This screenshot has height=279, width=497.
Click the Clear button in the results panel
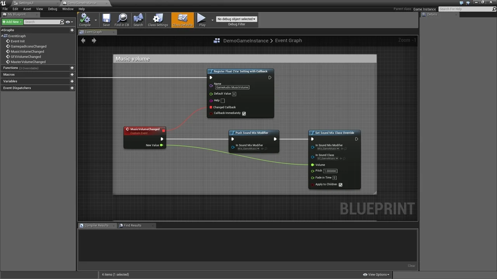click(411, 266)
